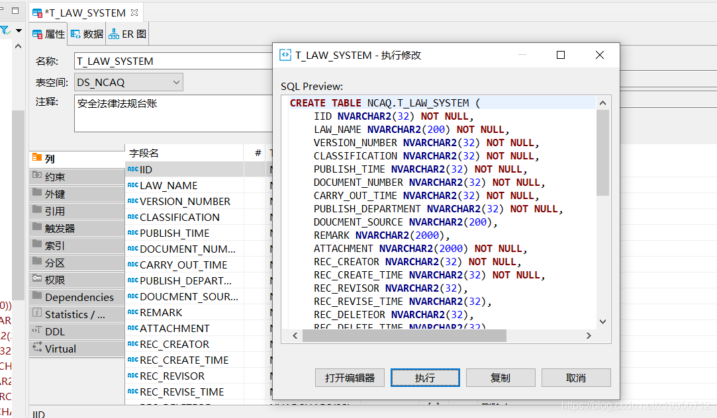Open the 索引 section
The height and width of the screenshot is (418, 717).
pyautogui.click(x=77, y=246)
